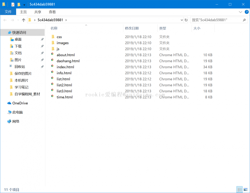Sort files by the 大小 column header
The height and width of the screenshot is (193, 250).
coord(197,28)
